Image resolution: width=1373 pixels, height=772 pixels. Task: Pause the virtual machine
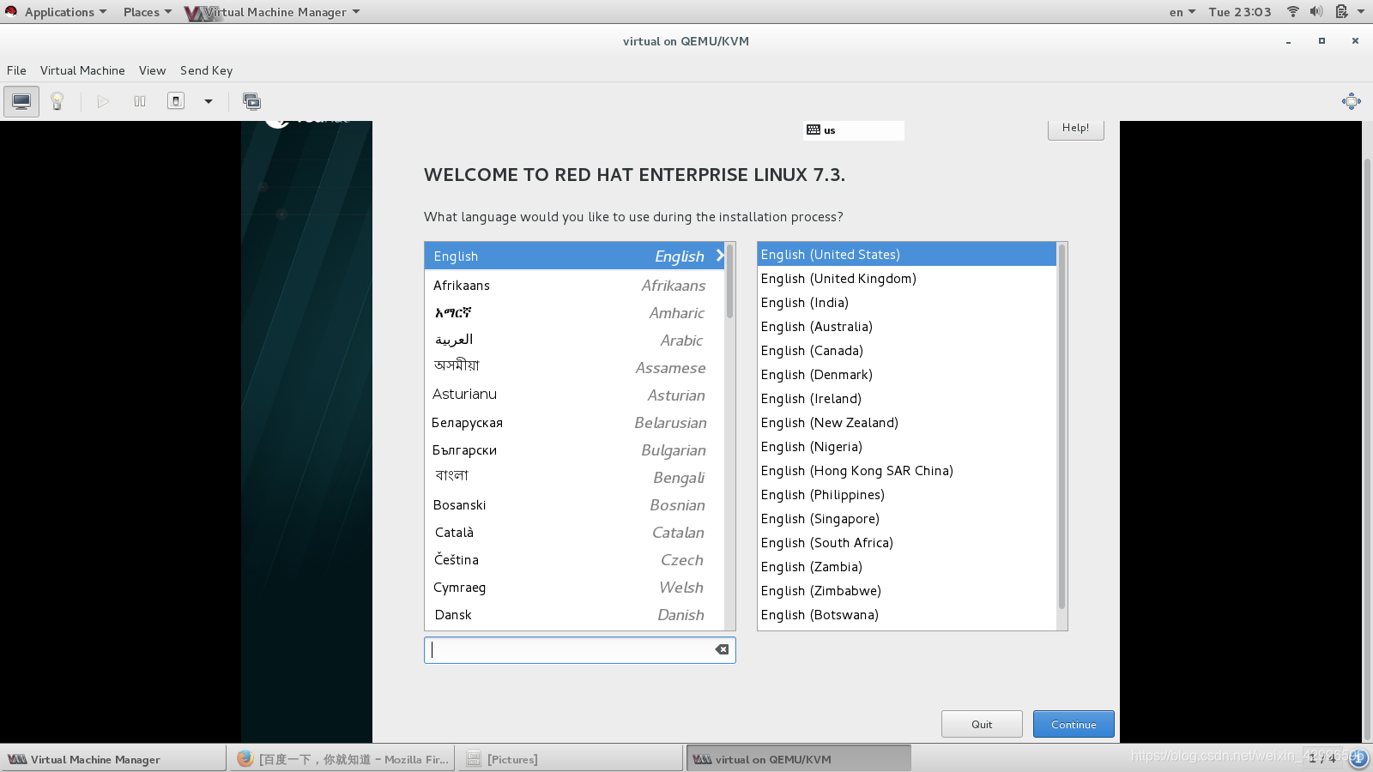pos(140,101)
